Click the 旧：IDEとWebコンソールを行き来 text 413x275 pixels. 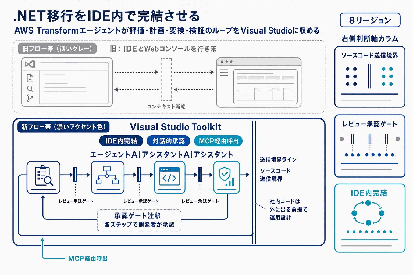(x=163, y=49)
